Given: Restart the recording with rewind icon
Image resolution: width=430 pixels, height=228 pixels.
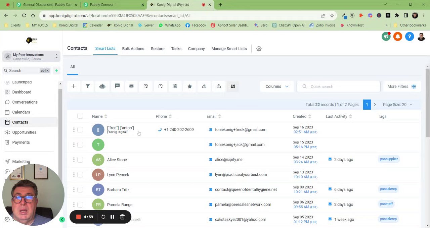Looking at the screenshot, I should tap(103, 217).
